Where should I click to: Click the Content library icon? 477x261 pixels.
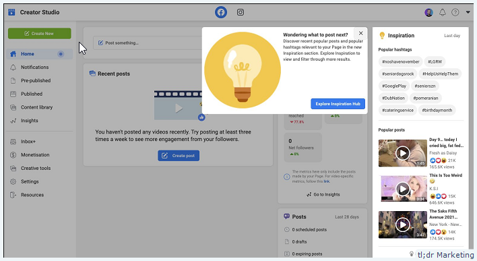(x=13, y=107)
